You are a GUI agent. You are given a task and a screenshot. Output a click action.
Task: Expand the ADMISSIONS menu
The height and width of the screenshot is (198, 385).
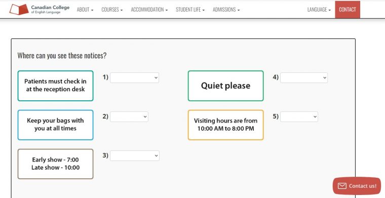226,10
